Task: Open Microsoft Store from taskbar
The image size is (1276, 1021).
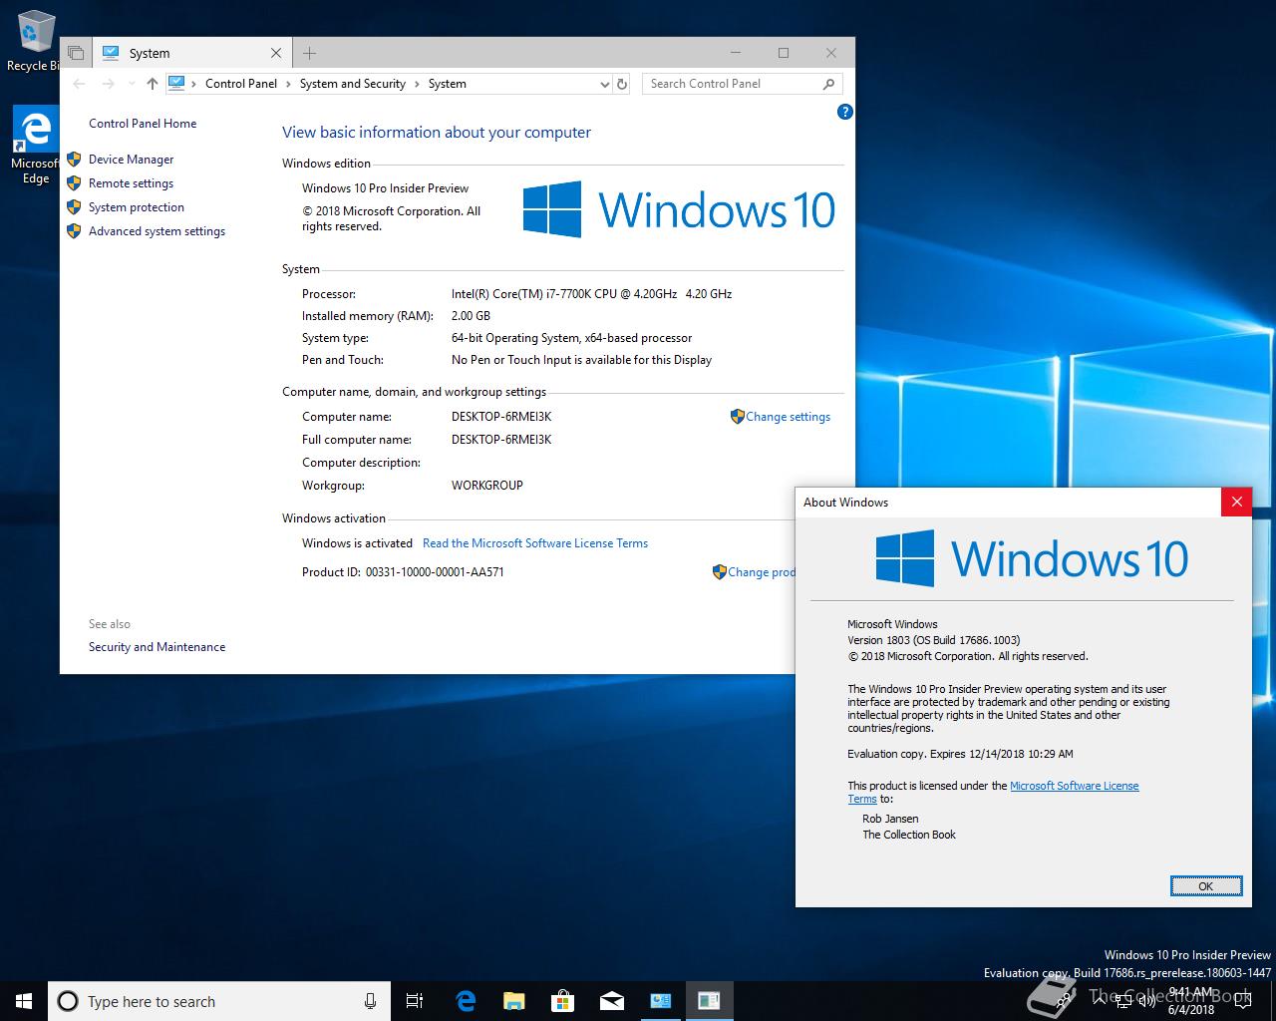Action: click(562, 1001)
